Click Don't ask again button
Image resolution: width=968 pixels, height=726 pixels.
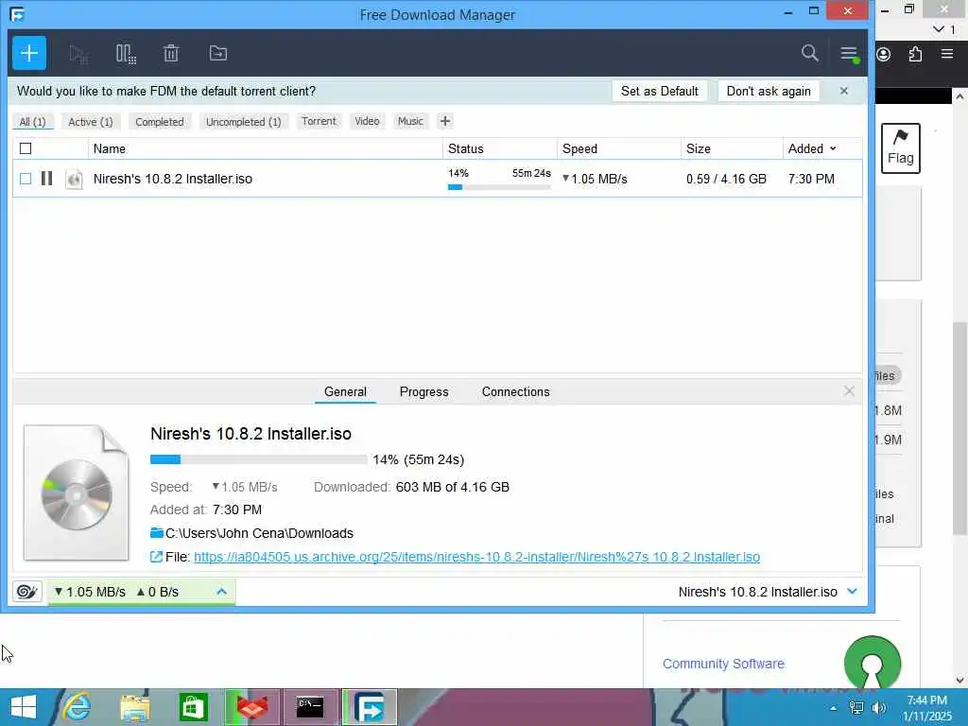pos(769,91)
